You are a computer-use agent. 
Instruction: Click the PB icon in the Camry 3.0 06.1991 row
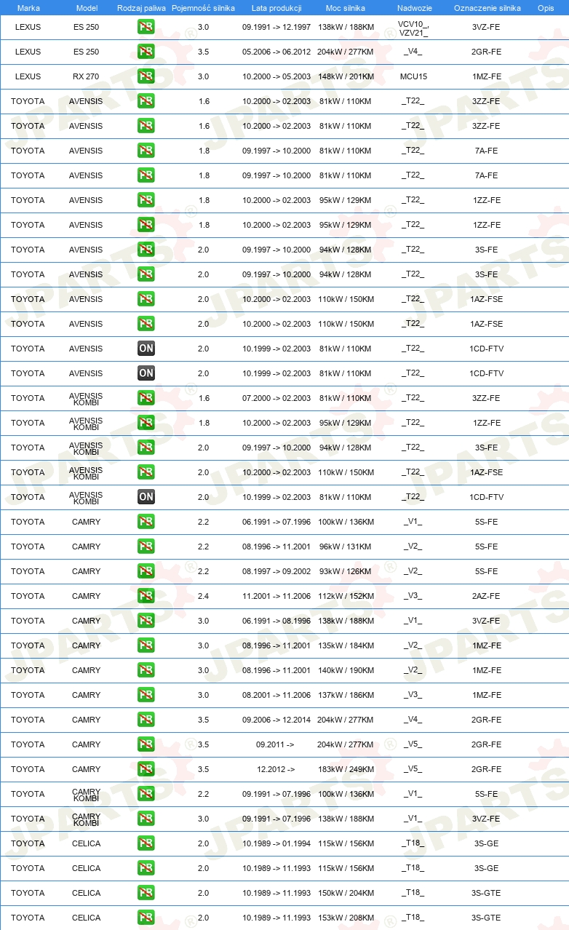[x=146, y=621]
